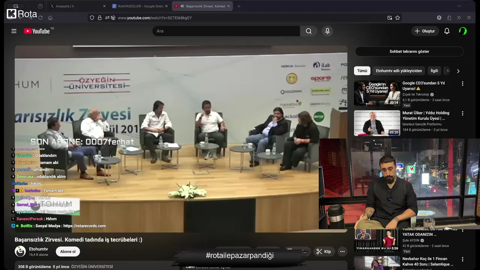Select the Başarısızlık Zirvesi YouTube tab
Image resolution: width=480 pixels, height=270 pixels.
point(202,6)
